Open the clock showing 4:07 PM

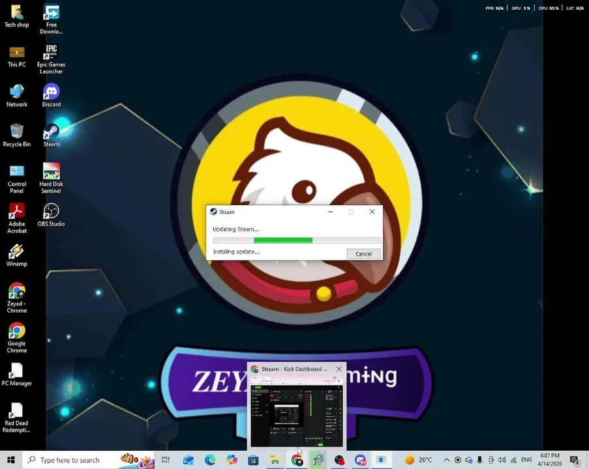tap(550, 460)
